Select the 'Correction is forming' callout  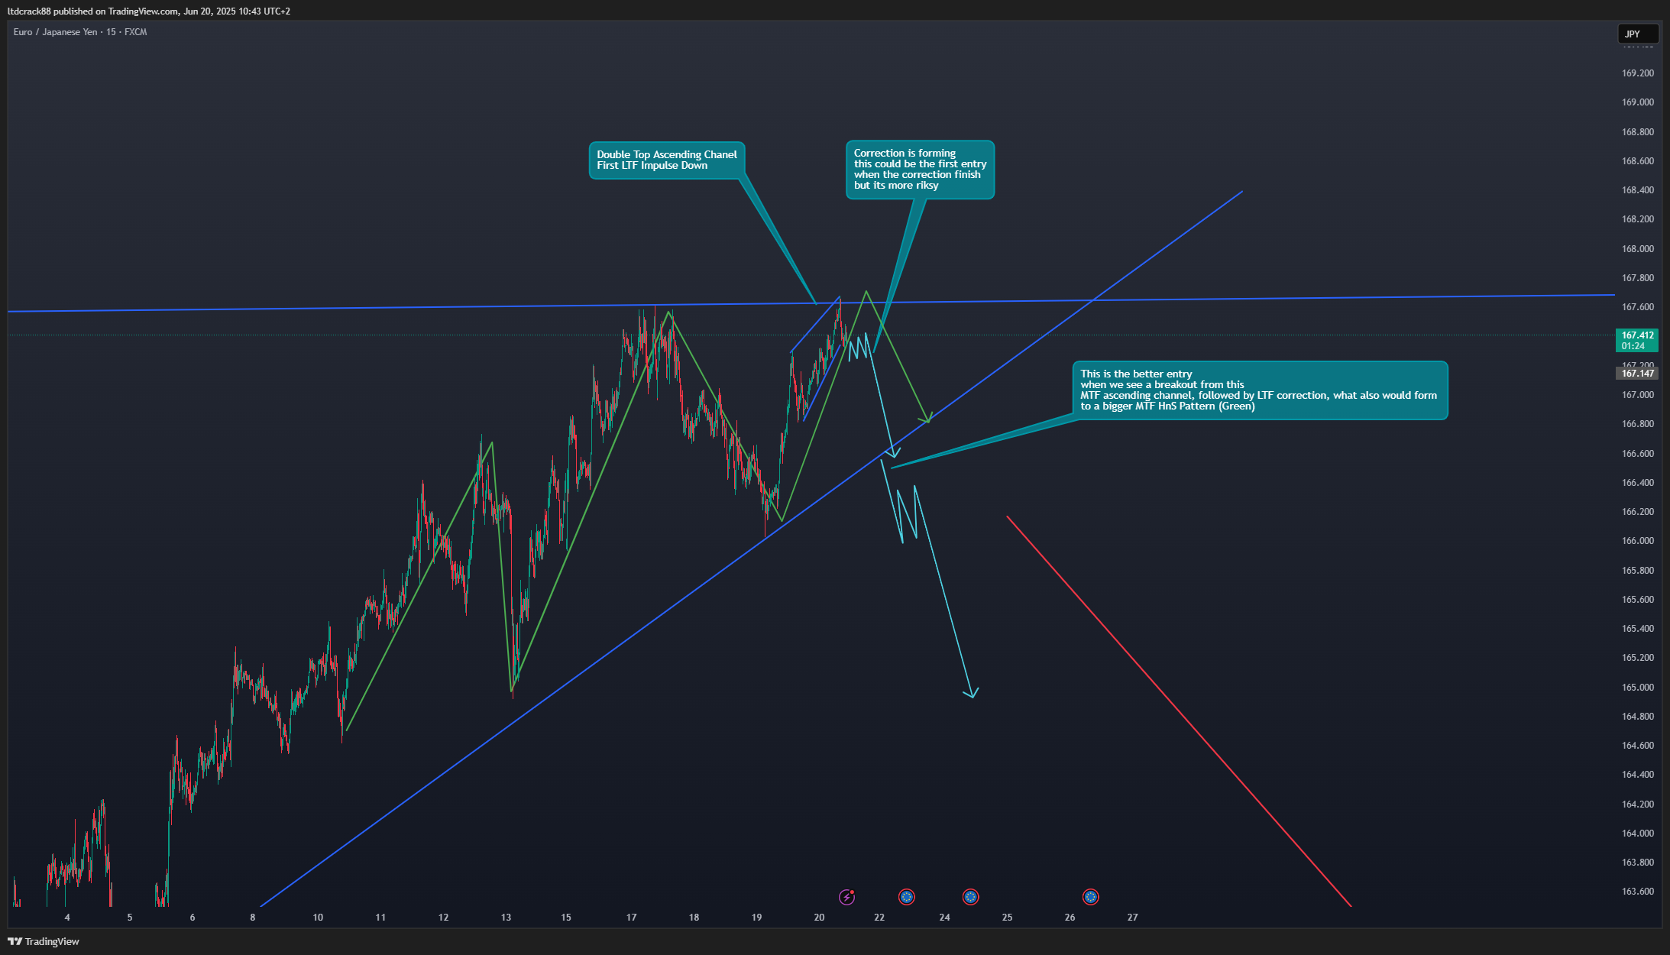tap(920, 170)
